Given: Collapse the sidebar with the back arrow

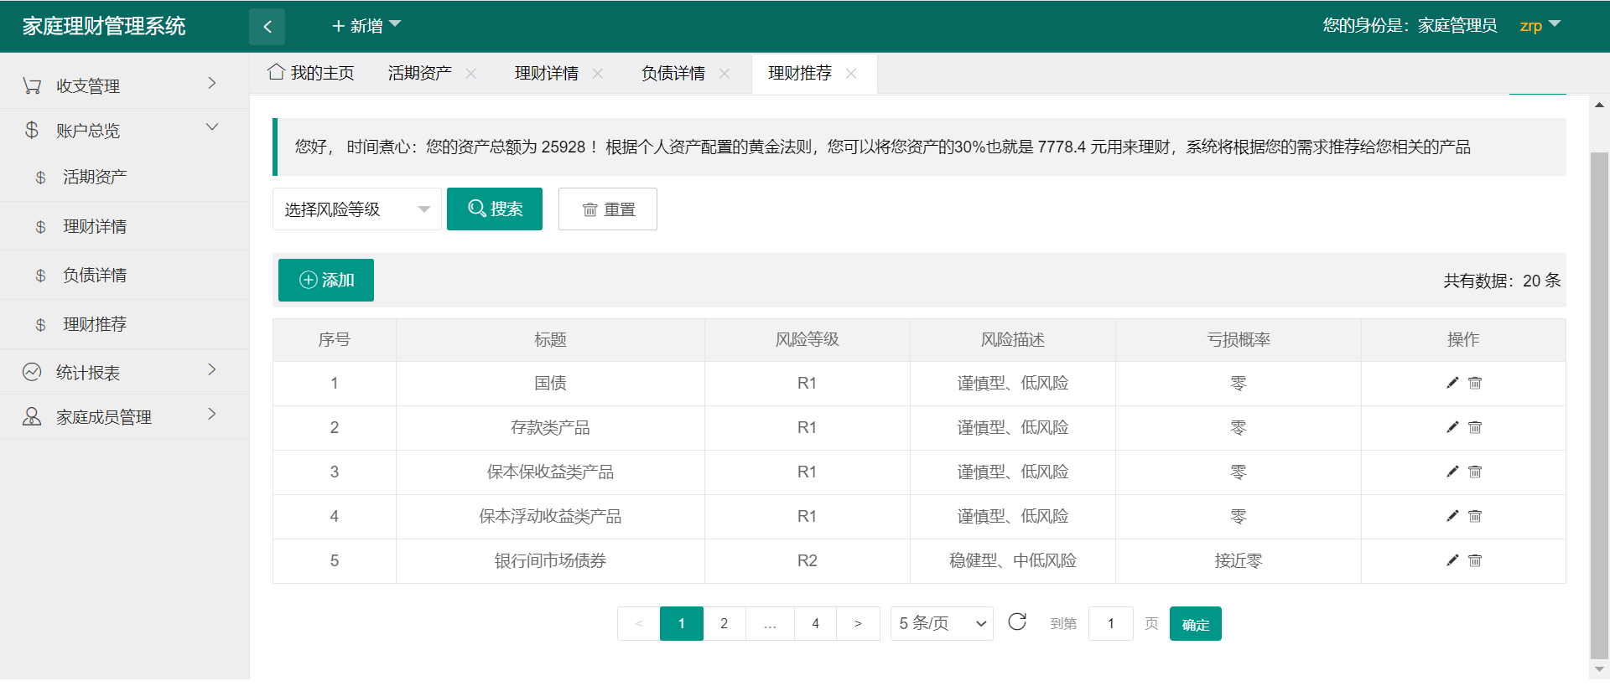Looking at the screenshot, I should pyautogui.click(x=267, y=26).
